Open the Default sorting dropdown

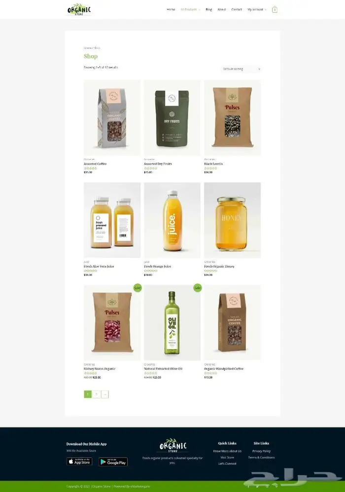(x=241, y=69)
